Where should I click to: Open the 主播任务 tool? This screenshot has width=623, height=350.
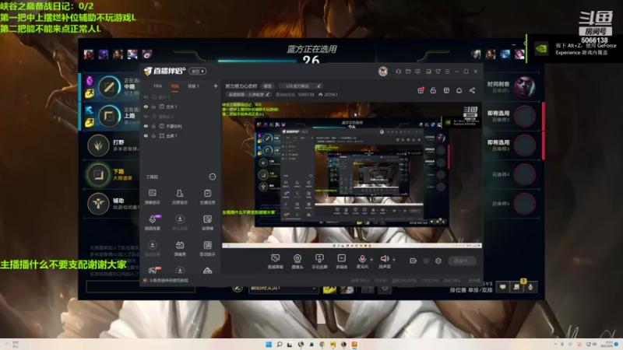[x=207, y=197]
